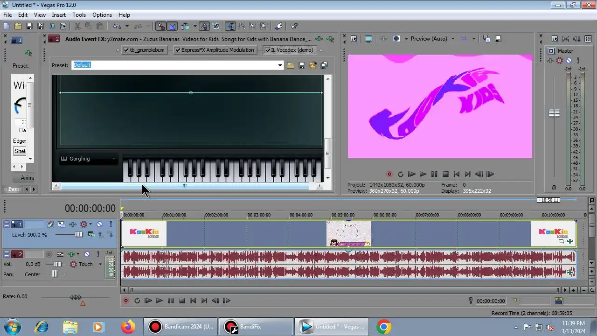Screen dimensions: 597x336
Task: Click the track 2 Vol slider handle
Action: pos(59,264)
